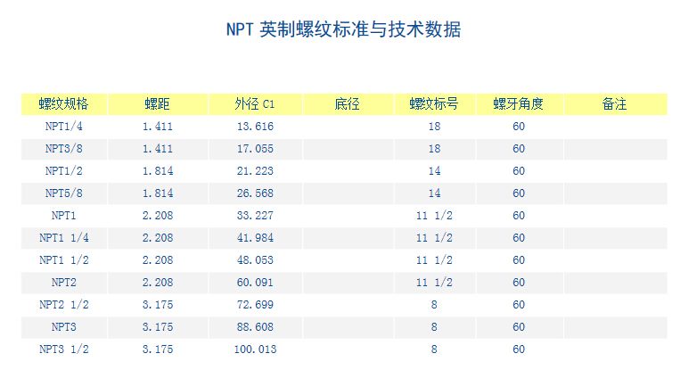This screenshot has height=370, width=697.
Task: Click the 备注 column header
Action: (x=614, y=104)
